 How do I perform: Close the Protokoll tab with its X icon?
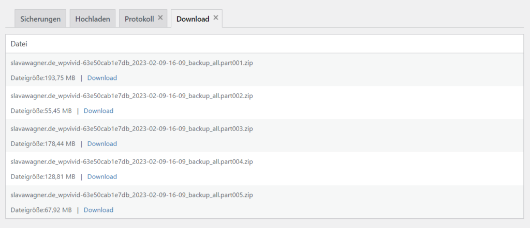click(160, 18)
